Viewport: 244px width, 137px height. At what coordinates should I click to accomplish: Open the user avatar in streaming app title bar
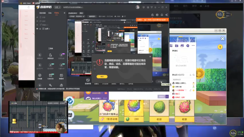click(x=138, y=7)
